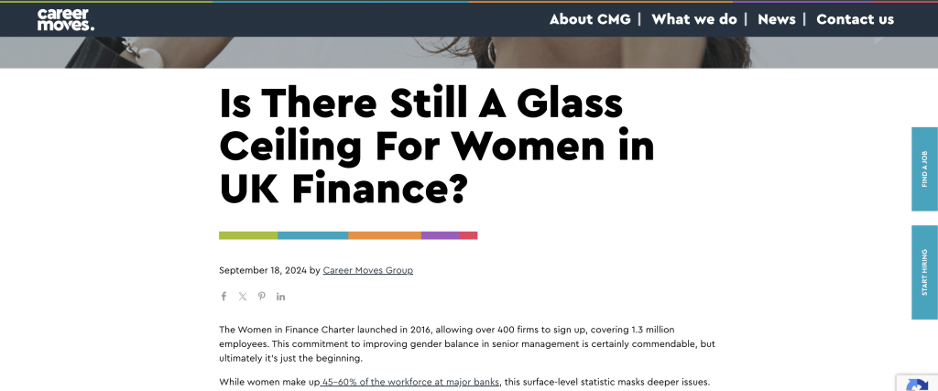This screenshot has width=938, height=391.
Task: Click the green segment of the divider bar
Action: click(248, 235)
